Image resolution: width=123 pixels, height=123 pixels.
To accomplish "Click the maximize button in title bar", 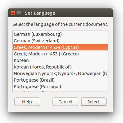I will click(19, 13).
